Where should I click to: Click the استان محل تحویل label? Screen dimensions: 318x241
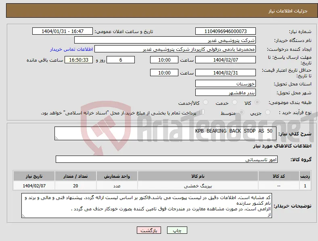(x=293, y=84)
